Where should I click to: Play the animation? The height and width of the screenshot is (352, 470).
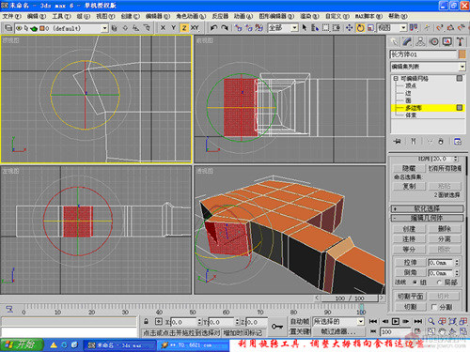click(396, 321)
